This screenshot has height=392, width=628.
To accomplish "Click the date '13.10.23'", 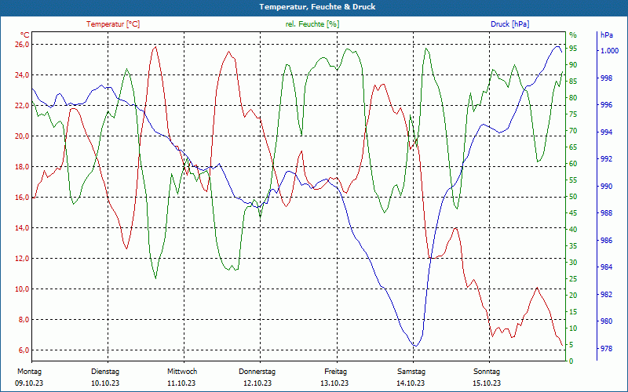I will 334,383.
